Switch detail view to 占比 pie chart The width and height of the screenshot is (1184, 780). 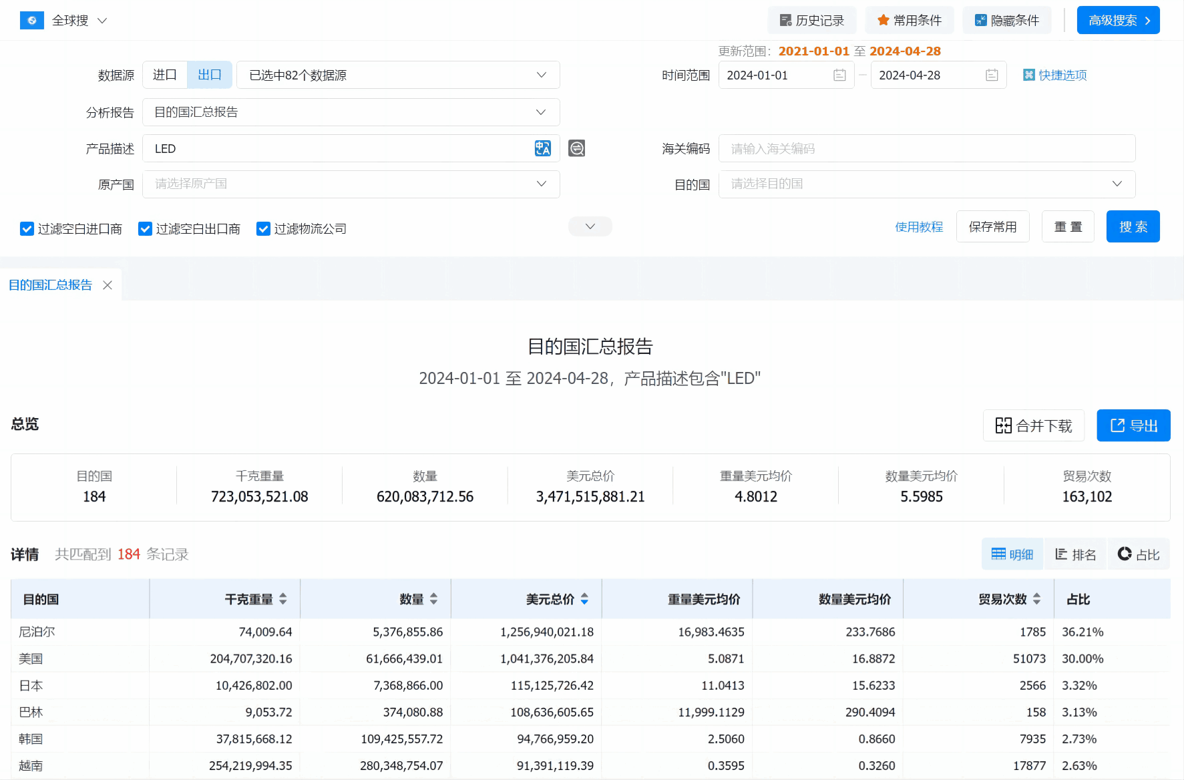[x=1139, y=554]
